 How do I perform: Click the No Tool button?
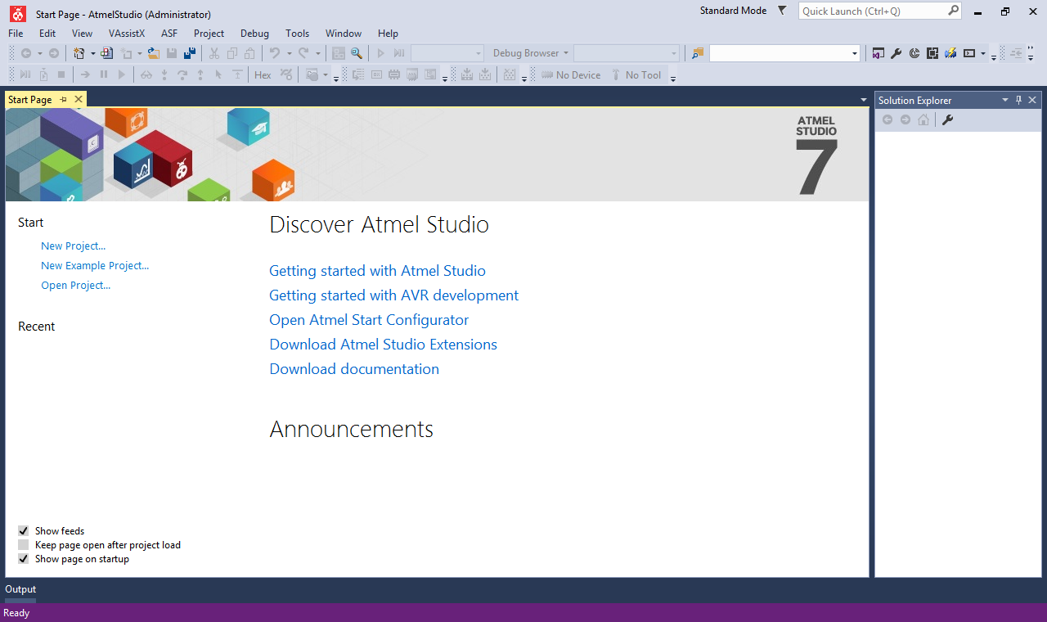click(x=636, y=74)
